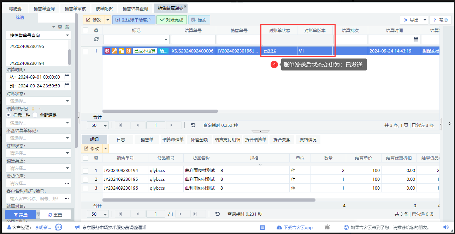The width and height of the screenshot is (455, 234).
Task: Check the box for JY202409230195 detail row
Action: pos(85,179)
